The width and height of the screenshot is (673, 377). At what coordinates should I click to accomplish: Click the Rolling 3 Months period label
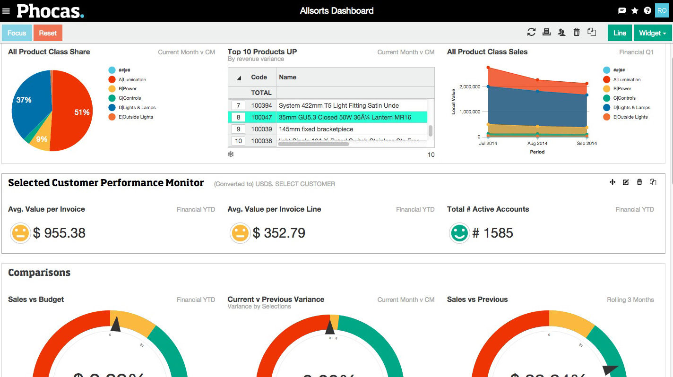[630, 300]
